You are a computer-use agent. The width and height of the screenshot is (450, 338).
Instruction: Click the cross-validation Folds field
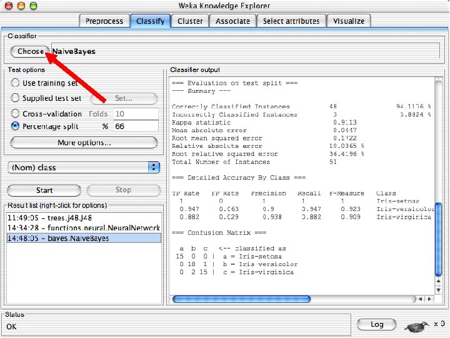tap(136, 113)
